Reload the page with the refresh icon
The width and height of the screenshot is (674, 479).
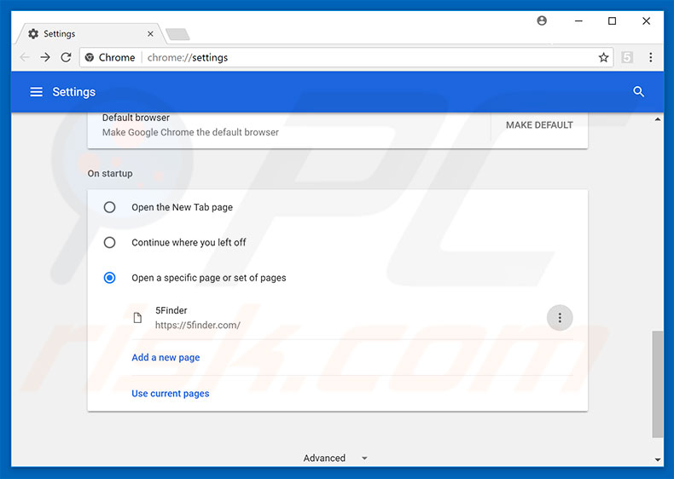[x=66, y=57]
